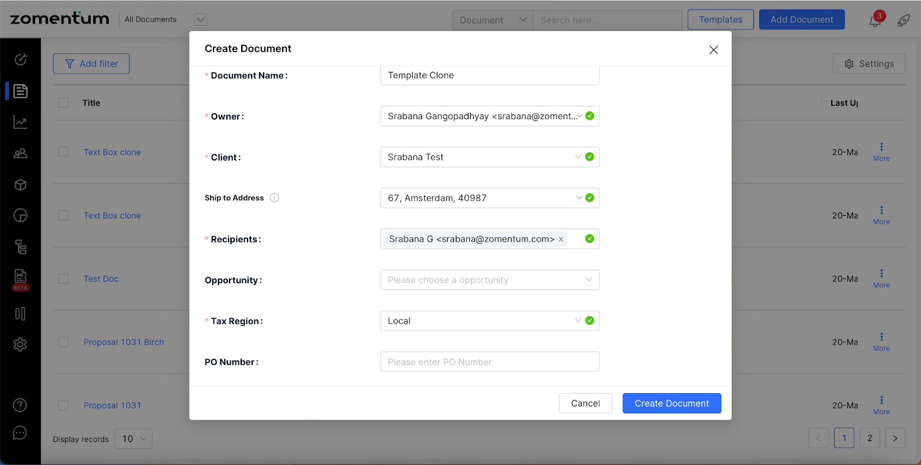Open the Opportunity dropdown
The width and height of the screenshot is (921, 465).
(x=490, y=280)
